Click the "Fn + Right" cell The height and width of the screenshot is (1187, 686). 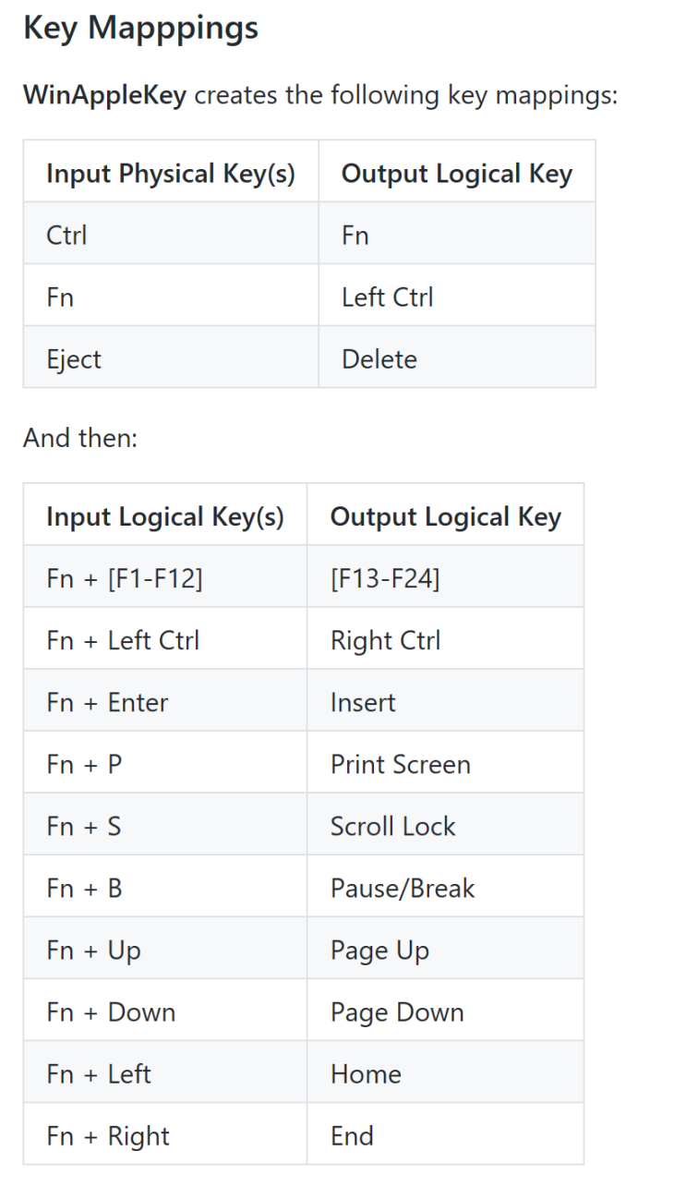(x=108, y=1136)
